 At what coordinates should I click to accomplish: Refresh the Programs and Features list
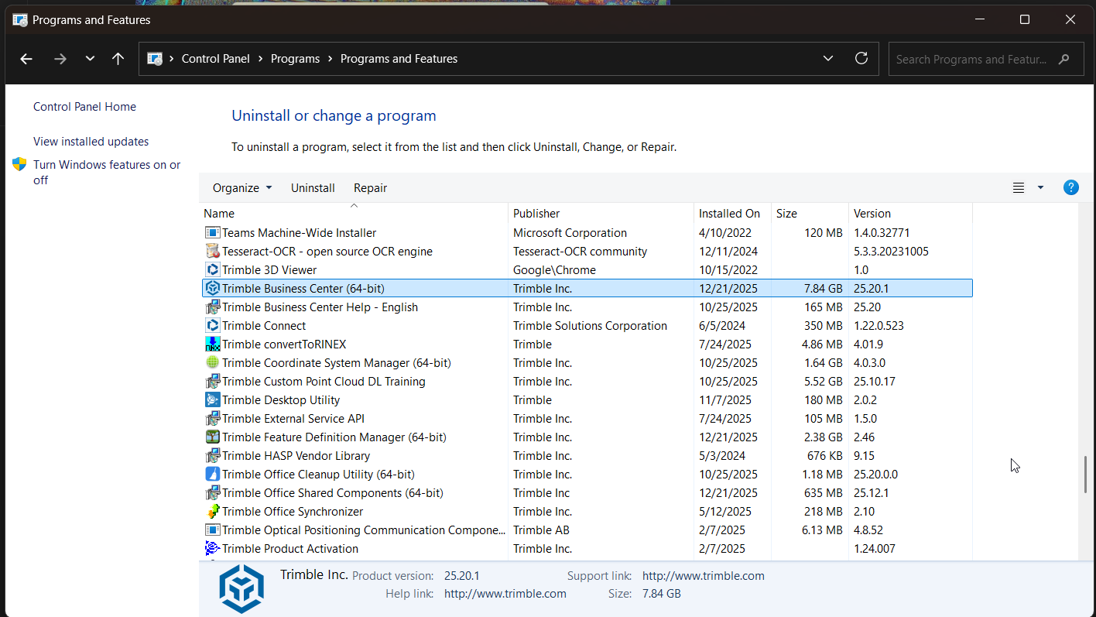[x=861, y=59]
